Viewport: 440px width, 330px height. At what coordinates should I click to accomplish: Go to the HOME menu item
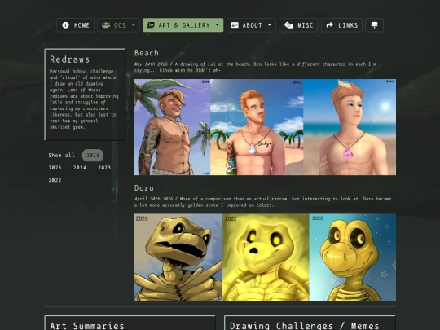tap(76, 25)
